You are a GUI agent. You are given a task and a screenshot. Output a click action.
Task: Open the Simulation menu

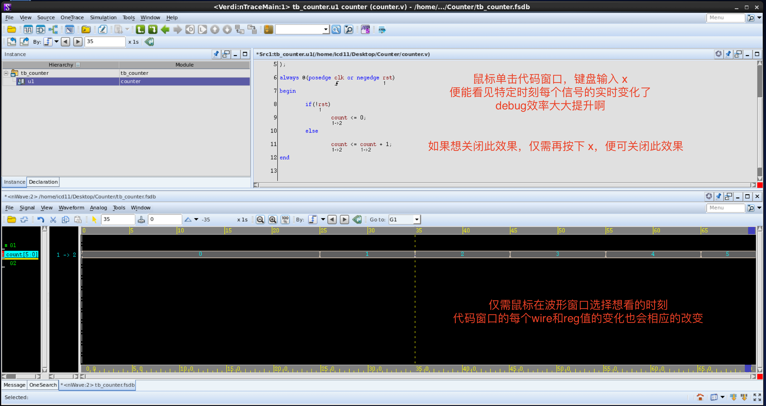[x=103, y=17]
